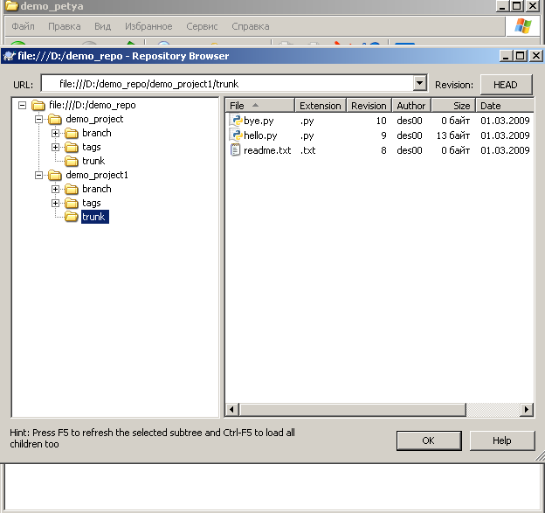Sort by the Author column header
545x513 pixels.
tap(411, 106)
